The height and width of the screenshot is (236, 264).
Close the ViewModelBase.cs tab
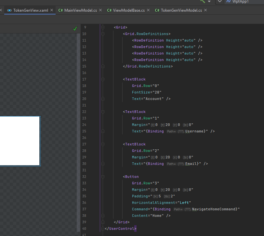(148, 10)
